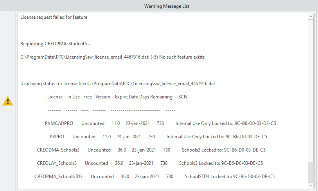
Task: Click the yellow warning triangle icon
Action: (8, 101)
